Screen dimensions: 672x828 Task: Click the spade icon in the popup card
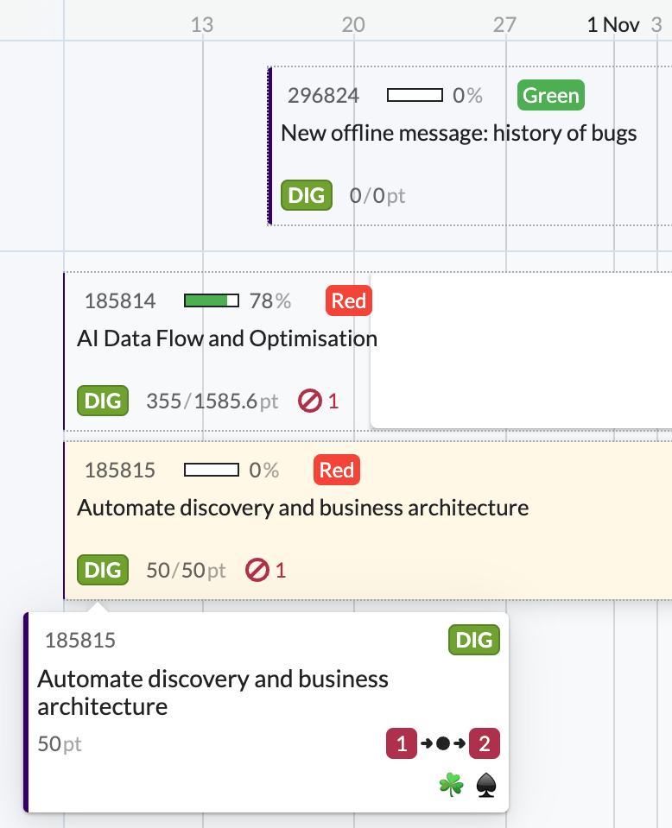point(486,785)
